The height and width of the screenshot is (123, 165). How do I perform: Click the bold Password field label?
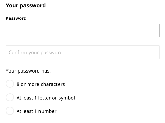click(x=16, y=18)
